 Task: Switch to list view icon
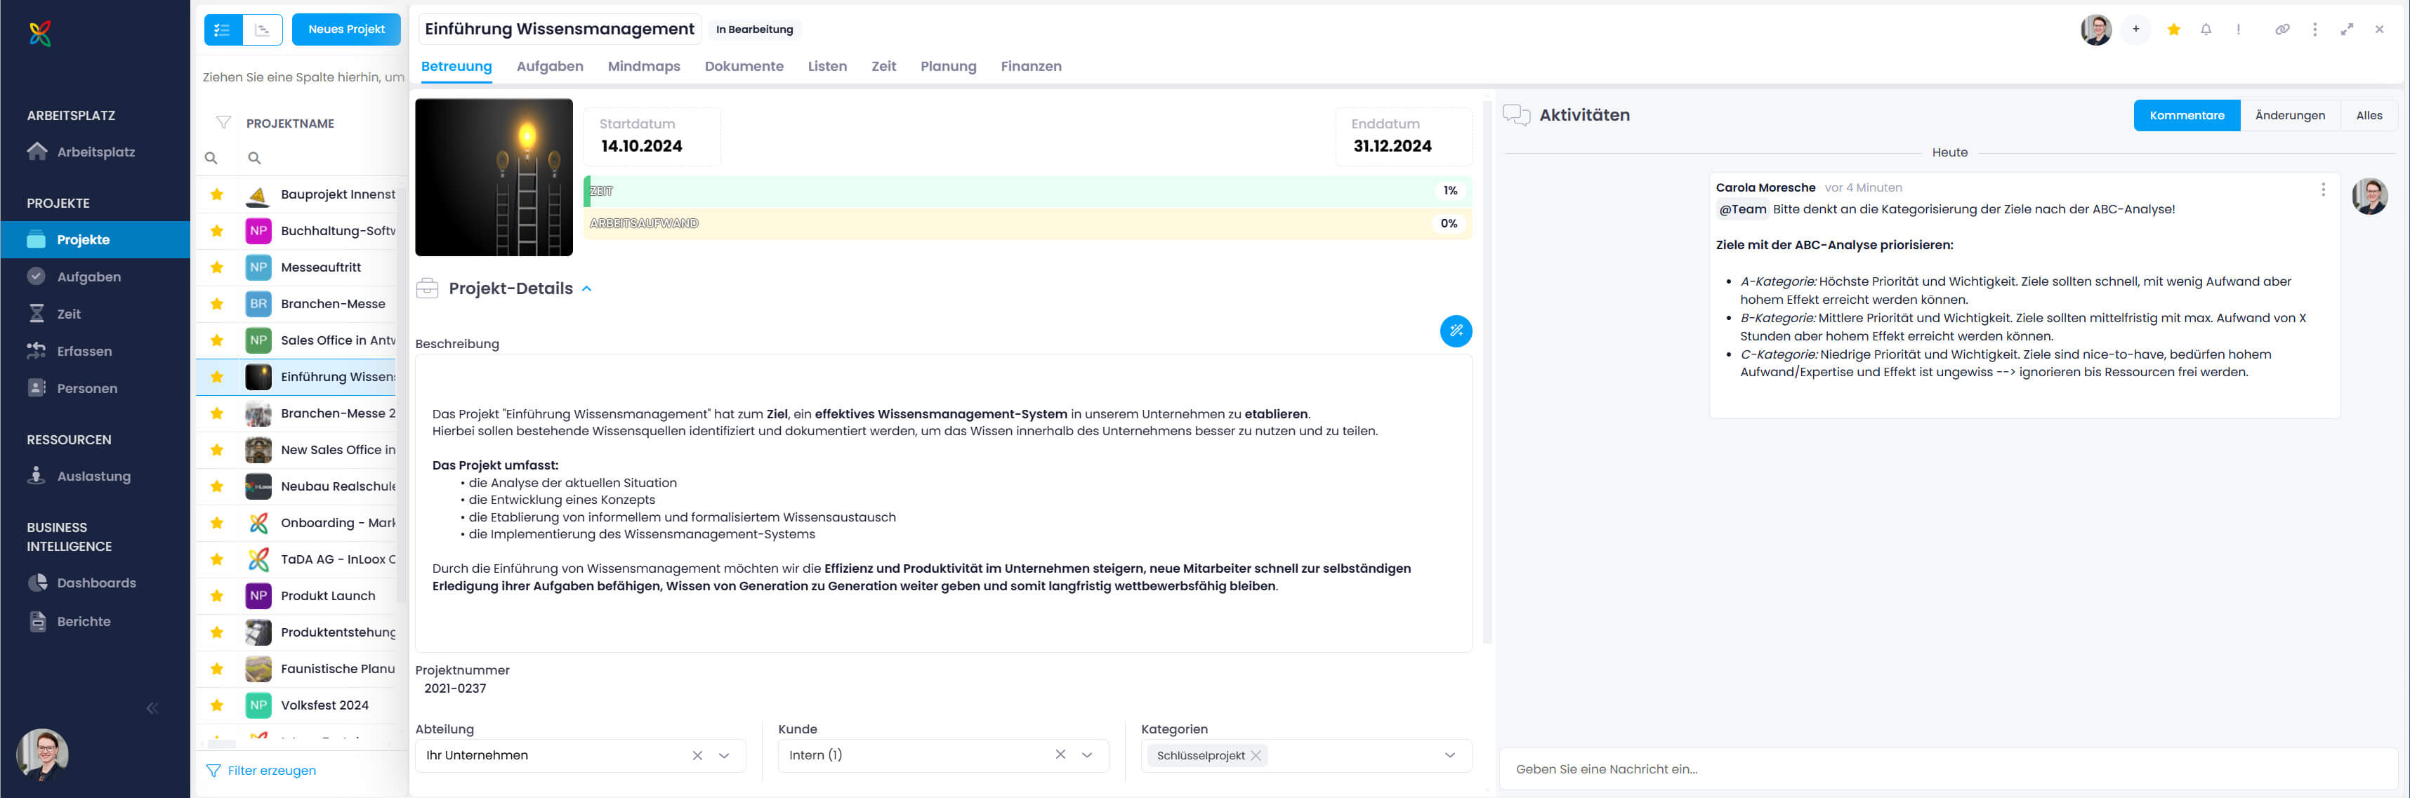coord(223,30)
